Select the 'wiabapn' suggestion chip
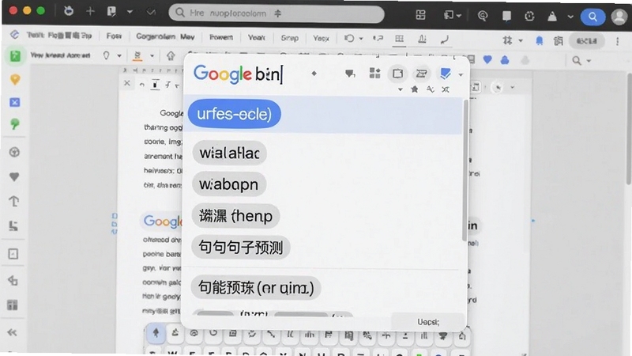 (x=229, y=184)
